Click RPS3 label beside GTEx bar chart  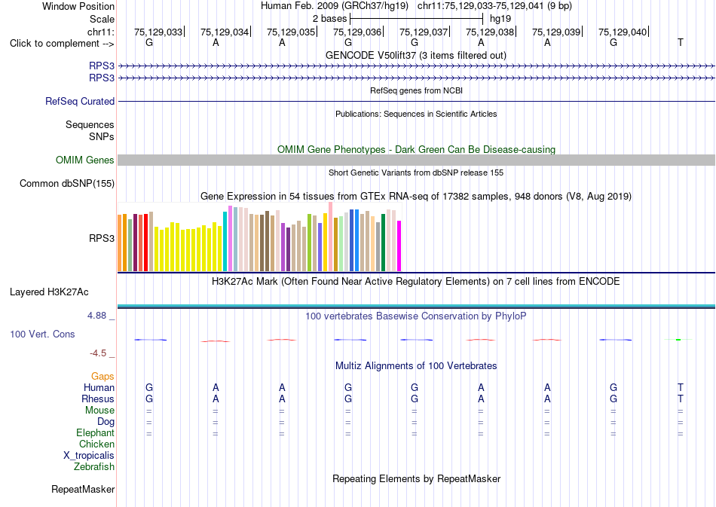[102, 238]
